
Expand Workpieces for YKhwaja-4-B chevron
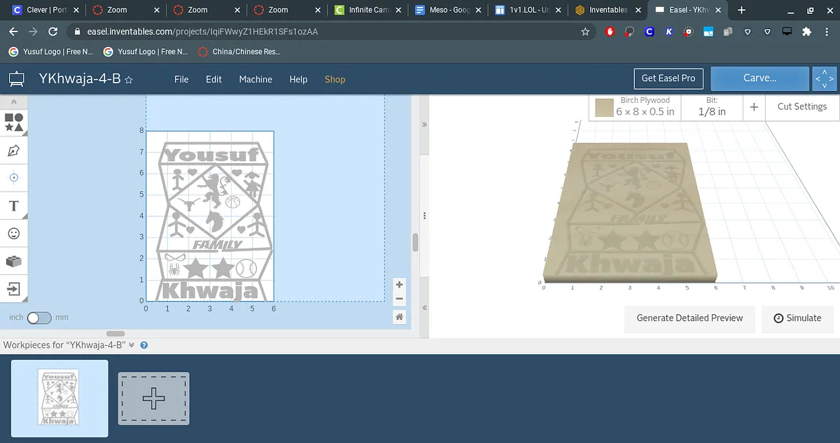click(x=132, y=345)
